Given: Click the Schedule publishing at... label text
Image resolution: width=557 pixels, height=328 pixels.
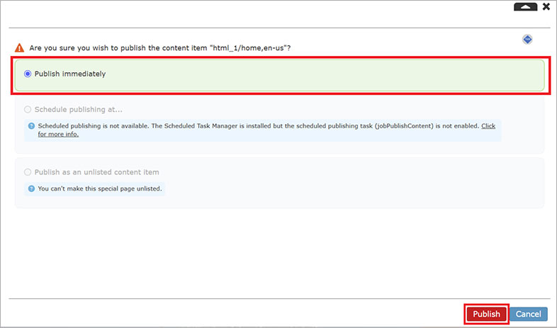Looking at the screenshot, I should pos(78,109).
